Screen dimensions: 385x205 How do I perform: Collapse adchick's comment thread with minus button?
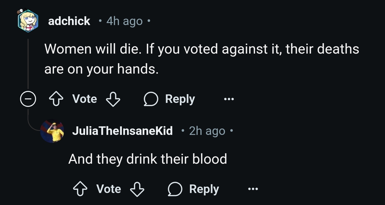28,99
